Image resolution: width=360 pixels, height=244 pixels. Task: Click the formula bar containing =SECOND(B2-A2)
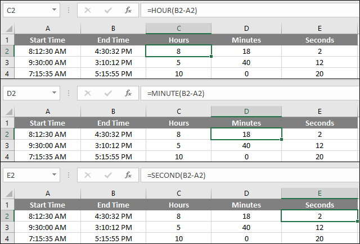tap(250, 176)
